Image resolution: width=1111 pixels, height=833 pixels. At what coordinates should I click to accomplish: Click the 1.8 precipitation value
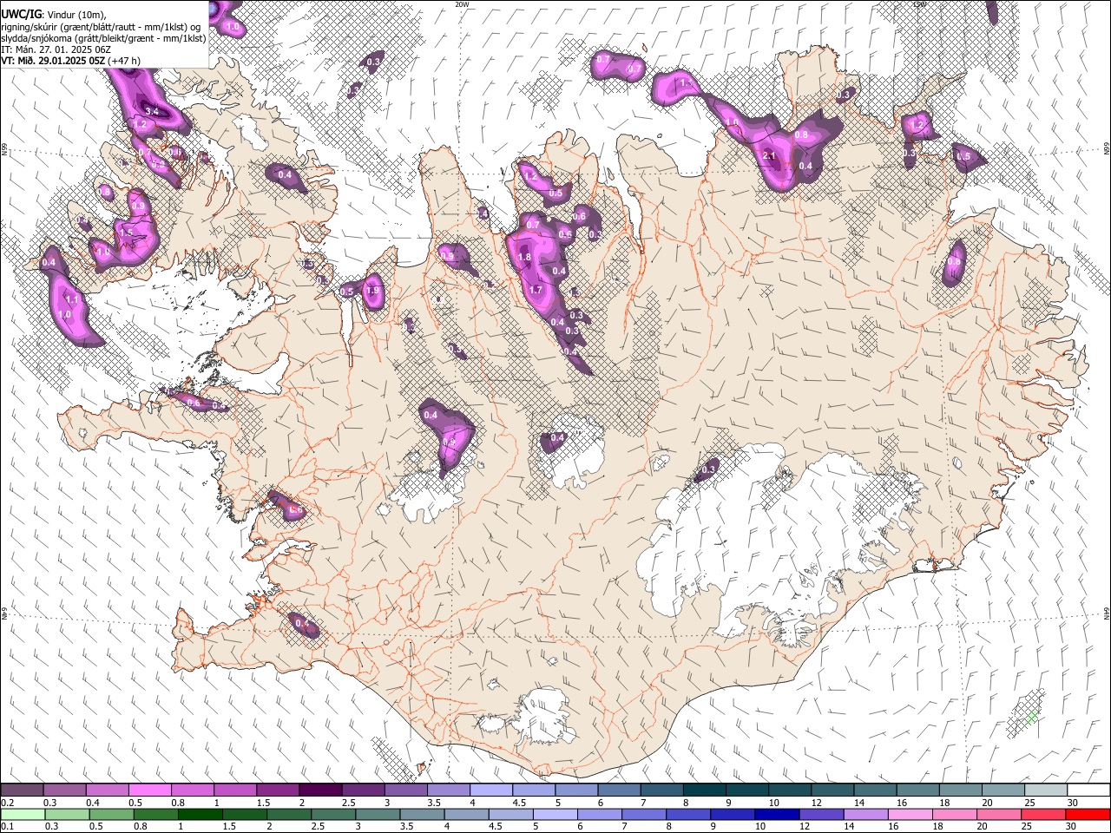coord(524,258)
